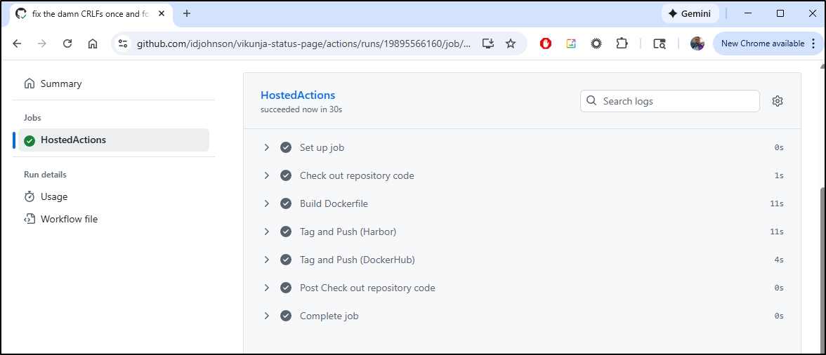Open the Workflow file link
The width and height of the screenshot is (826, 355).
(69, 219)
